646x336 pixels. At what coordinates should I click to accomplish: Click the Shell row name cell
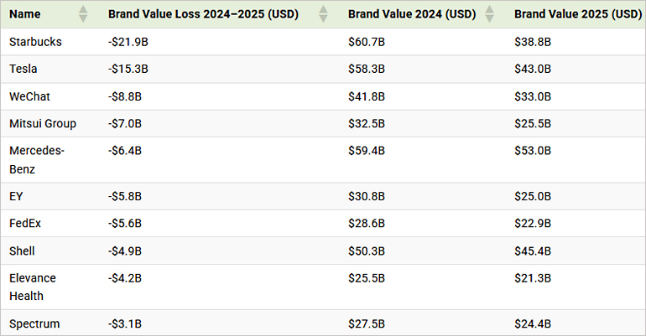(23, 251)
